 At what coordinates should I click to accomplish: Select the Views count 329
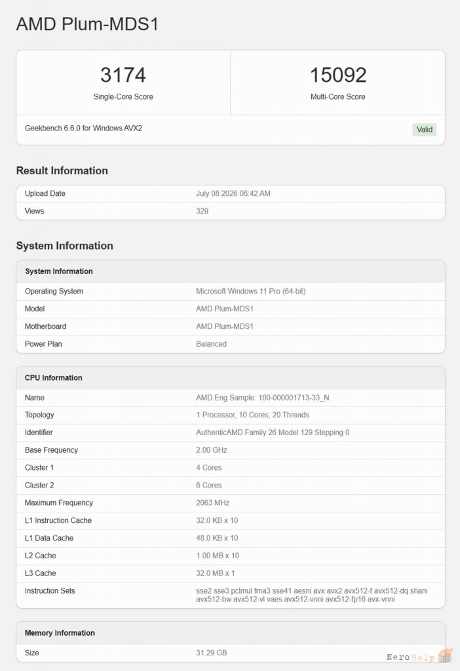pyautogui.click(x=202, y=211)
